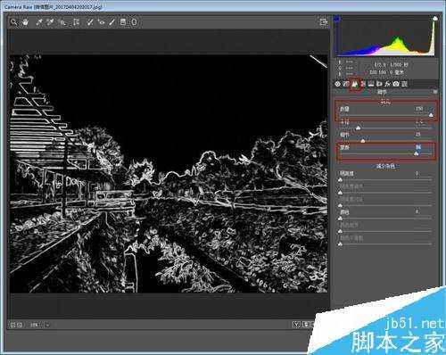Select the Hand tool

pyautogui.click(x=25, y=22)
